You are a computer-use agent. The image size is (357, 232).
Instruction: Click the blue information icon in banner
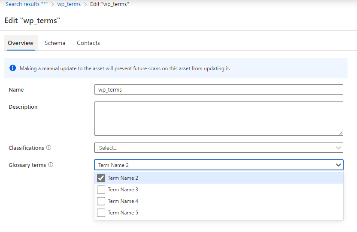click(12, 68)
